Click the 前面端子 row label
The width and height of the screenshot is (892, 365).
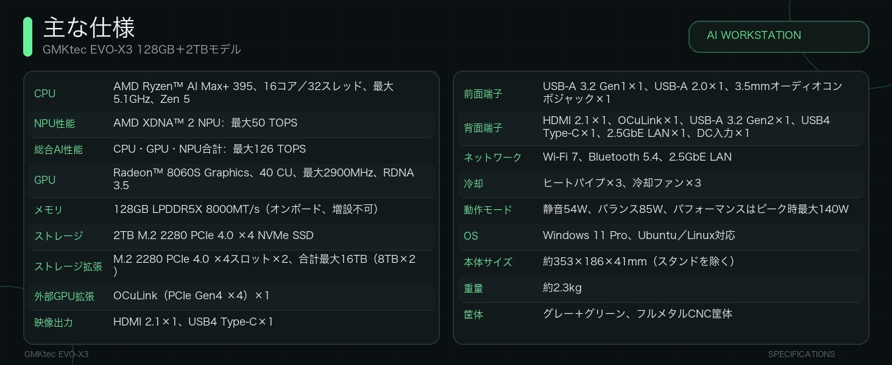click(483, 94)
